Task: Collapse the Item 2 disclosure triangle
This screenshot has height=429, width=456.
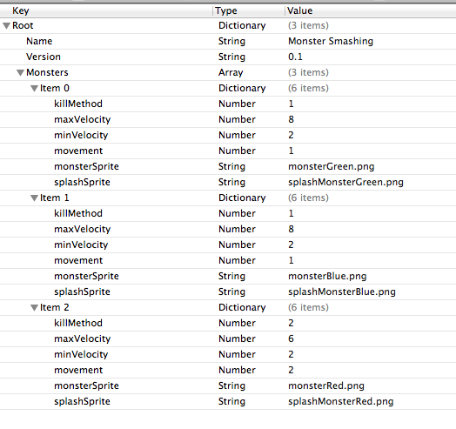Action: click(x=34, y=308)
